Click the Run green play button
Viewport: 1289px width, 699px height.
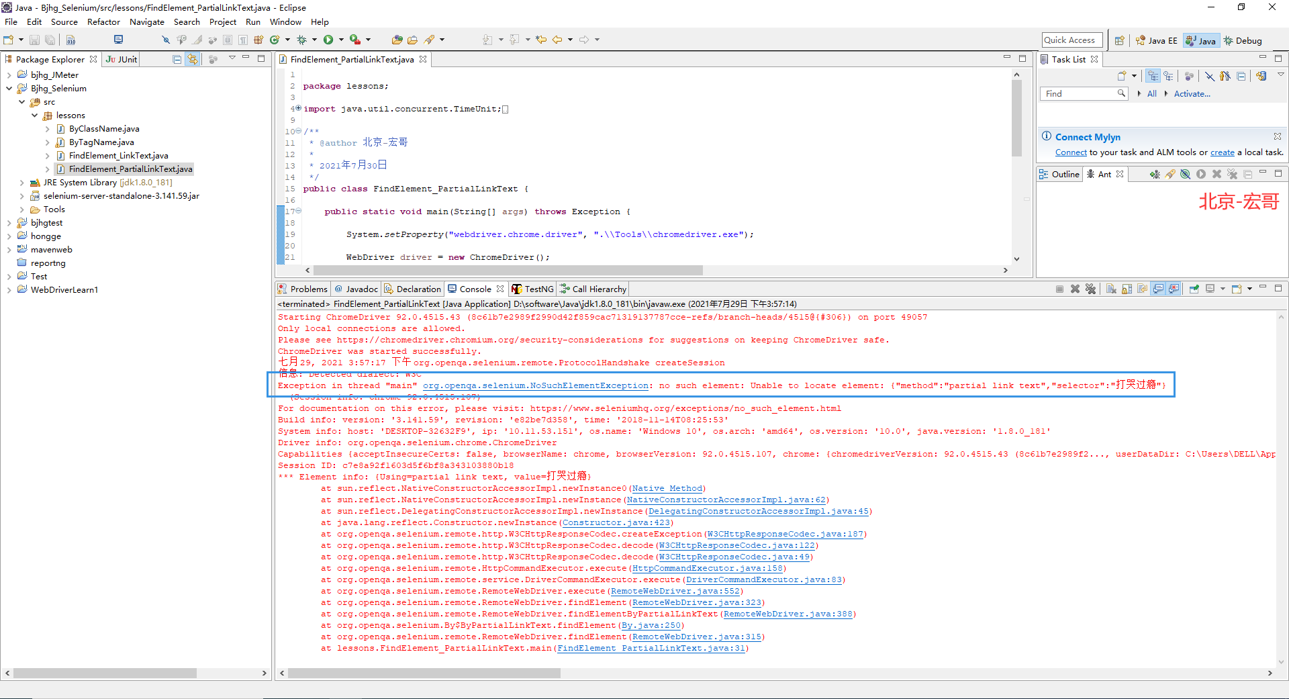pos(328,40)
